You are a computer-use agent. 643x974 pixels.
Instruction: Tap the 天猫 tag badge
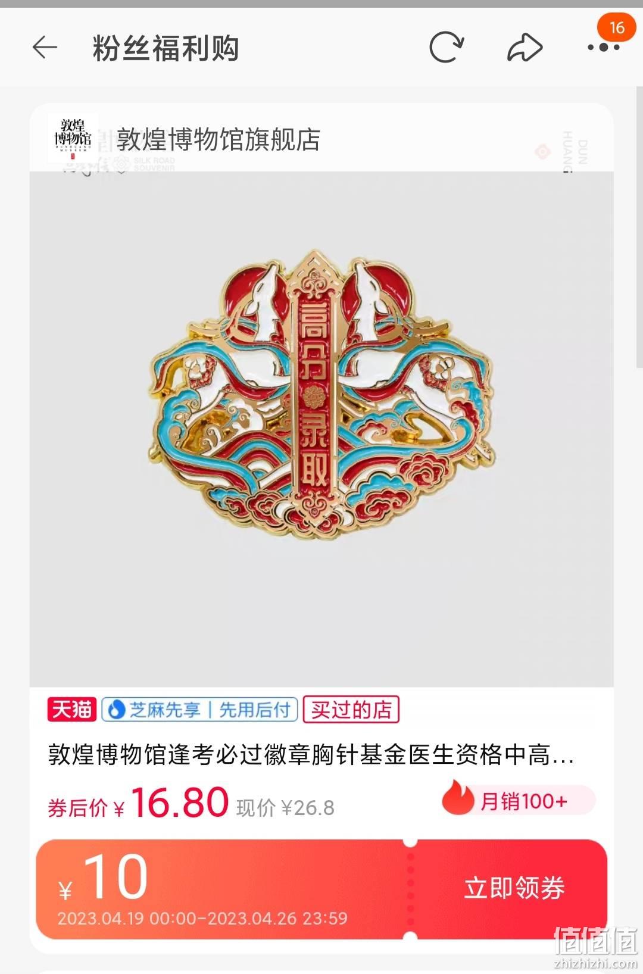[72, 709]
